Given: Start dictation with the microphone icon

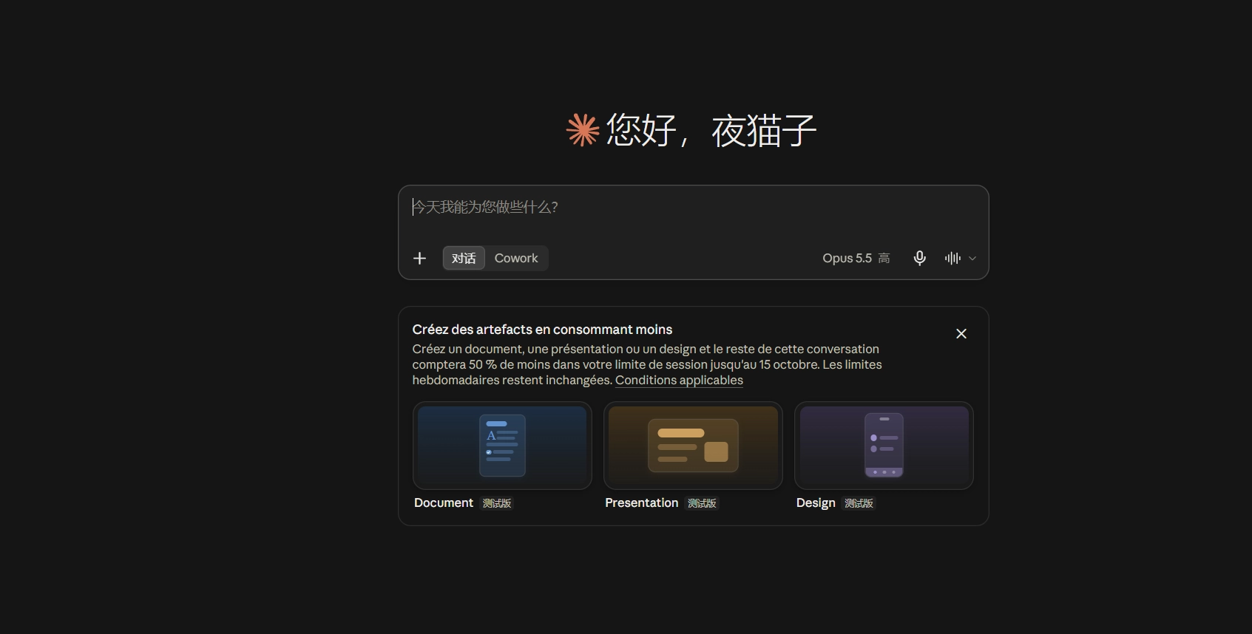Looking at the screenshot, I should [x=919, y=258].
